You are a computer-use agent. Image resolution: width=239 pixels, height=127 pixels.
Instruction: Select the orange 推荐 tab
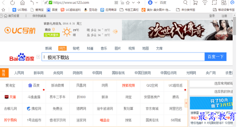coord(4,73)
